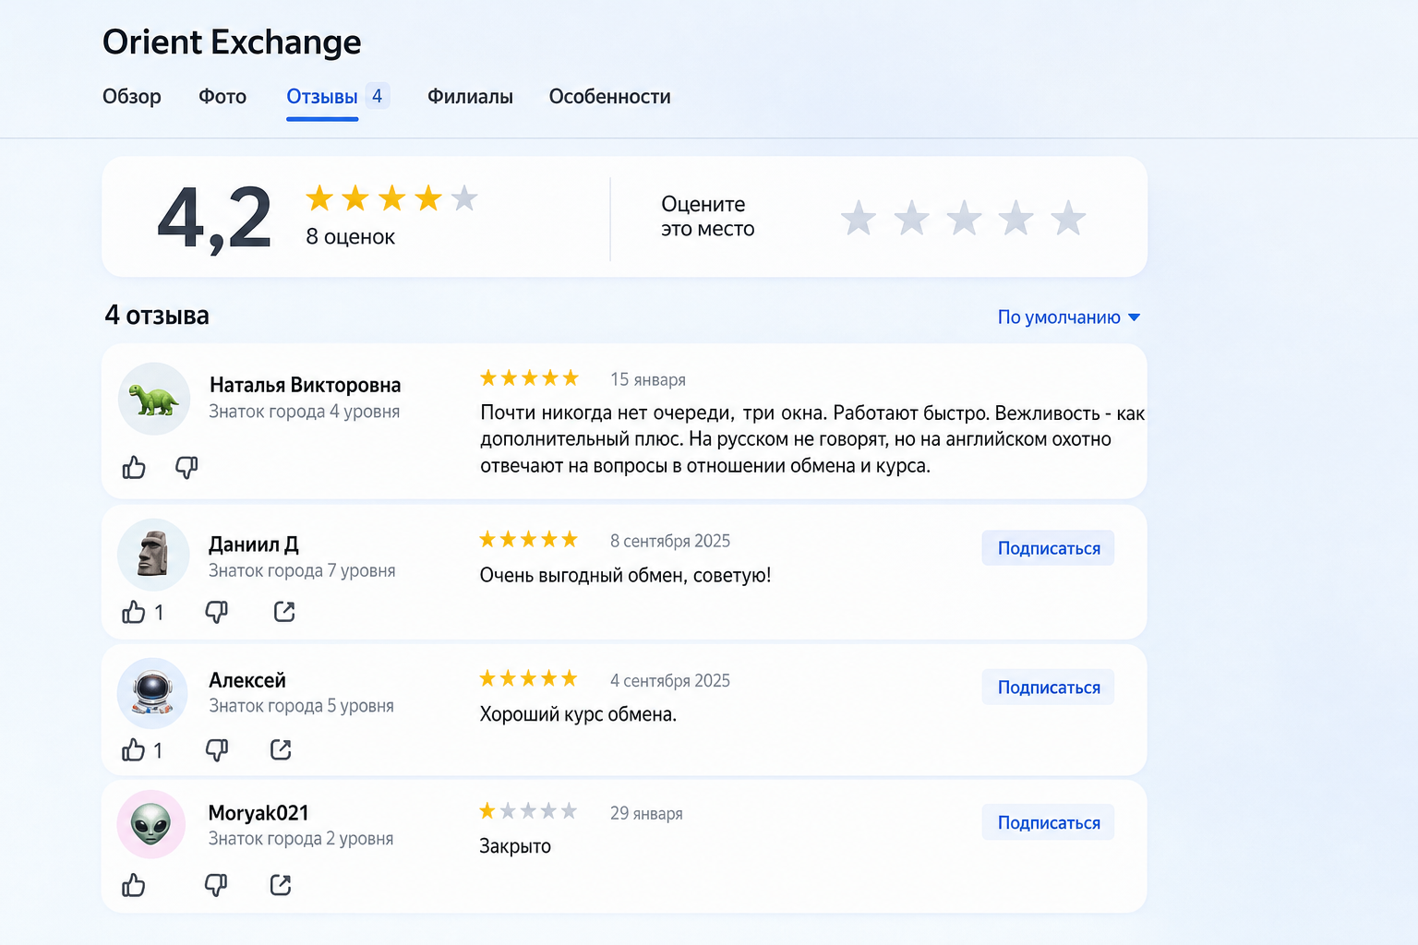
Task: Dislike Наталья Викторовна's review
Action: tap(186, 468)
